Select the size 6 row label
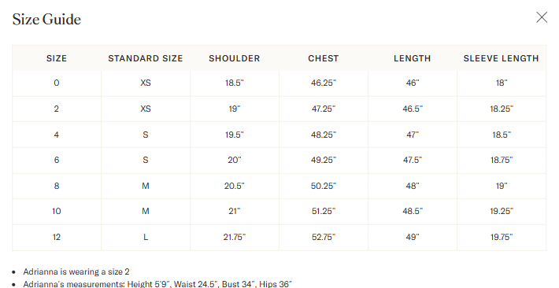 57,160
